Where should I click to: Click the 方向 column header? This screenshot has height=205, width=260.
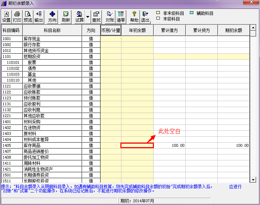91,30
